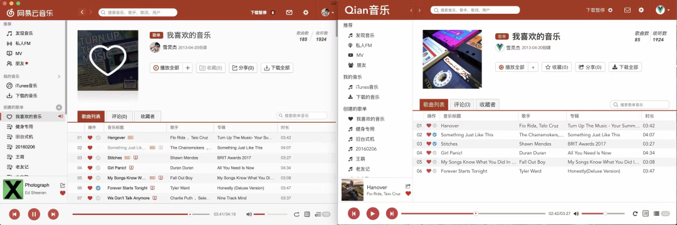This screenshot has width=677, height=225.
Task: Unlike the Photograph now-playing heart in NetEase
Action: (63, 193)
